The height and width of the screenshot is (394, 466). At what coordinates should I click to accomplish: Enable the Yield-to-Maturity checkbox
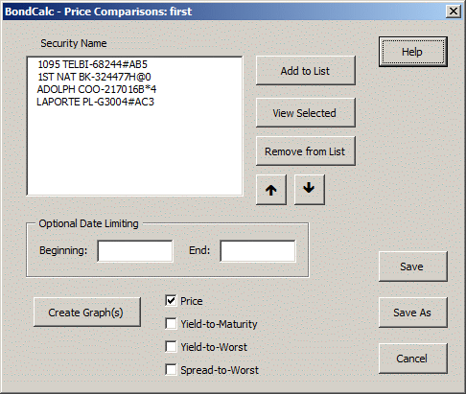[x=171, y=324]
